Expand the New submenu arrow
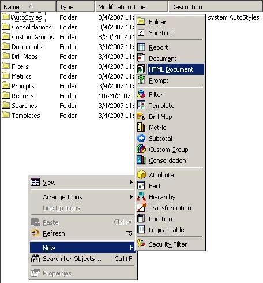Viewport: 263px width, 283px height. [131, 247]
